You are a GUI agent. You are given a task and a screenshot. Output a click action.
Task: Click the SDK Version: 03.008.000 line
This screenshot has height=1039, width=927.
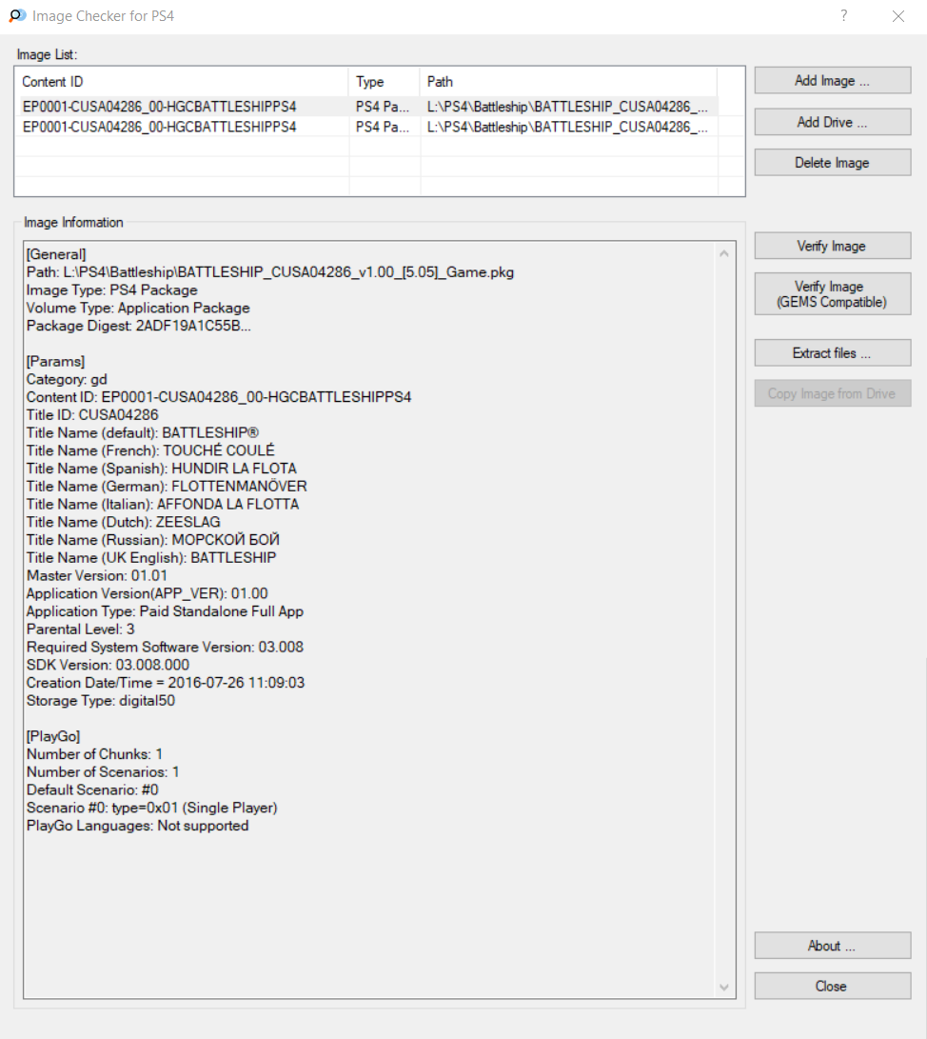108,666
